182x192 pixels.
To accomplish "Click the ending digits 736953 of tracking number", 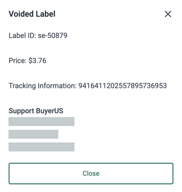I will (x=155, y=86).
